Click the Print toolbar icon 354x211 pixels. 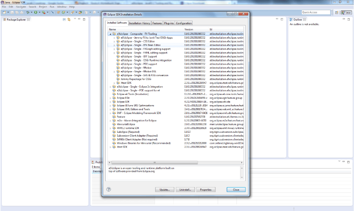[x=21, y=12]
